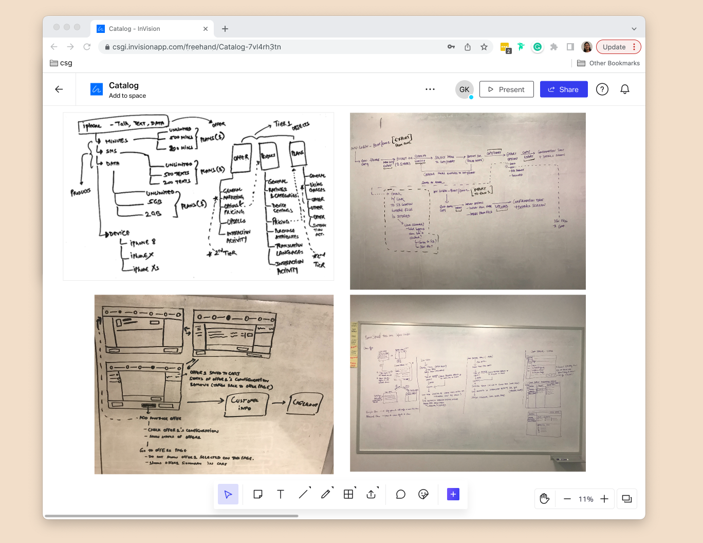Zoom in with the plus button
The width and height of the screenshot is (703, 543).
[x=604, y=499]
